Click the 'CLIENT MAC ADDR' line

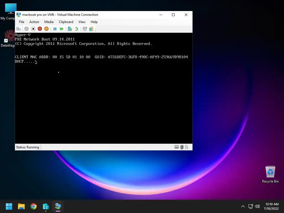(101, 57)
